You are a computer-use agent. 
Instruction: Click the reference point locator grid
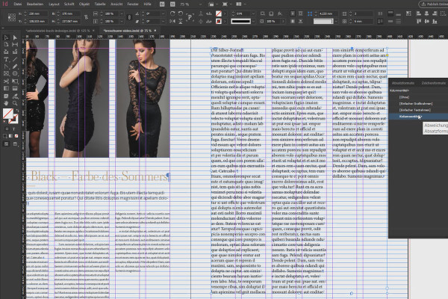pyautogui.click(x=12, y=17)
